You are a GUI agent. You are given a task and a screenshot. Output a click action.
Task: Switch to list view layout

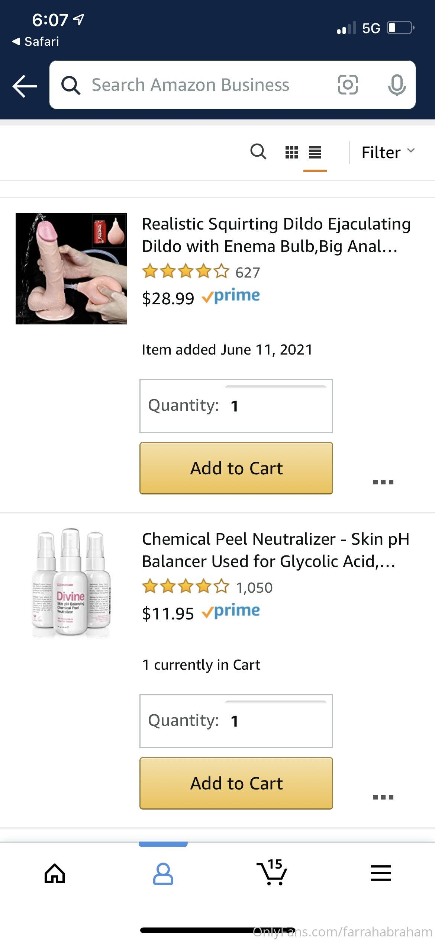[315, 152]
